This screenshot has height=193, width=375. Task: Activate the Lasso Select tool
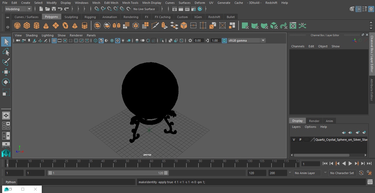6,52
